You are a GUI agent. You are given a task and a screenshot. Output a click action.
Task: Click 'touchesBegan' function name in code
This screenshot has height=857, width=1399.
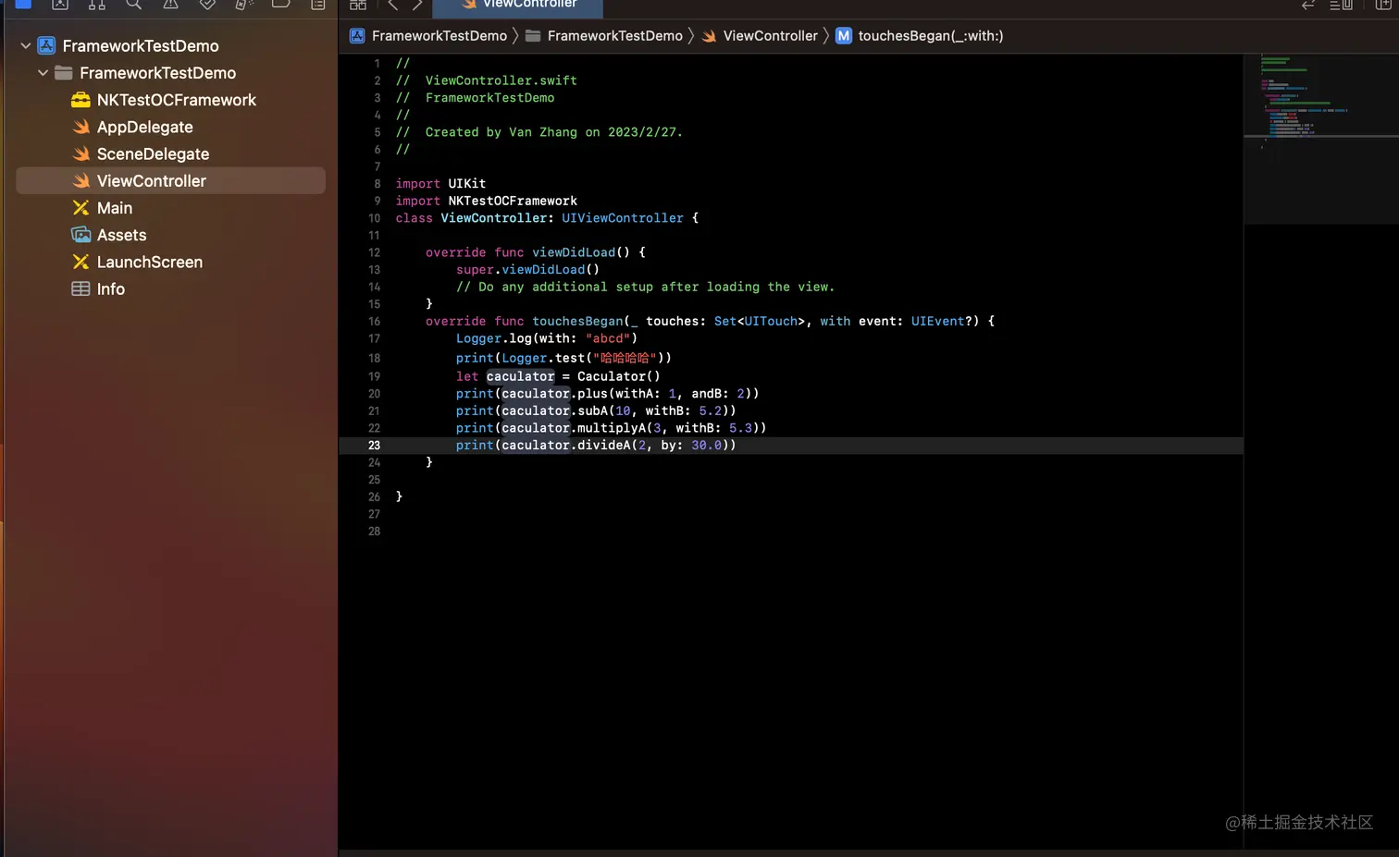coord(577,322)
